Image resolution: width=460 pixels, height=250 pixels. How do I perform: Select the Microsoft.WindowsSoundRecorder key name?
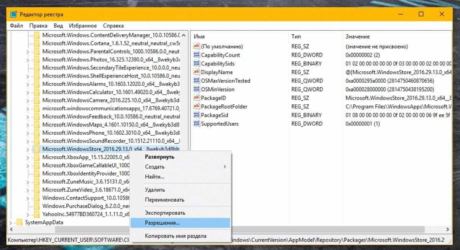(x=111, y=141)
